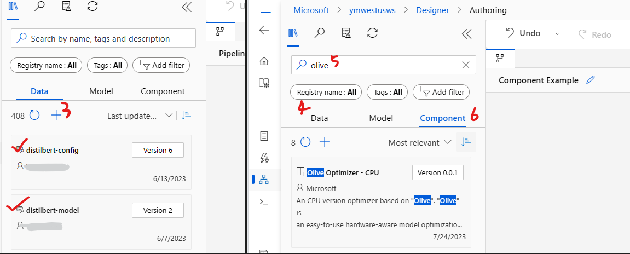Clear the olive search text
This screenshot has width=630, height=254.
(466, 65)
